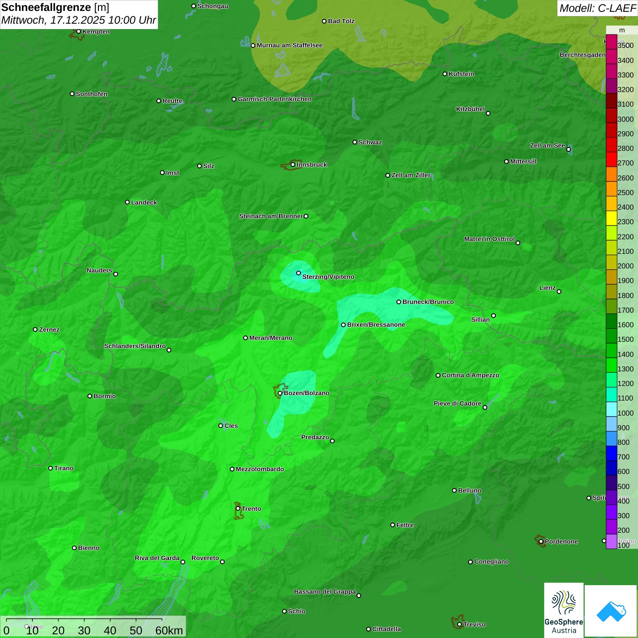Select the Mezzolombardo label
Viewport: 638px width, 638px height.
[x=260, y=469]
